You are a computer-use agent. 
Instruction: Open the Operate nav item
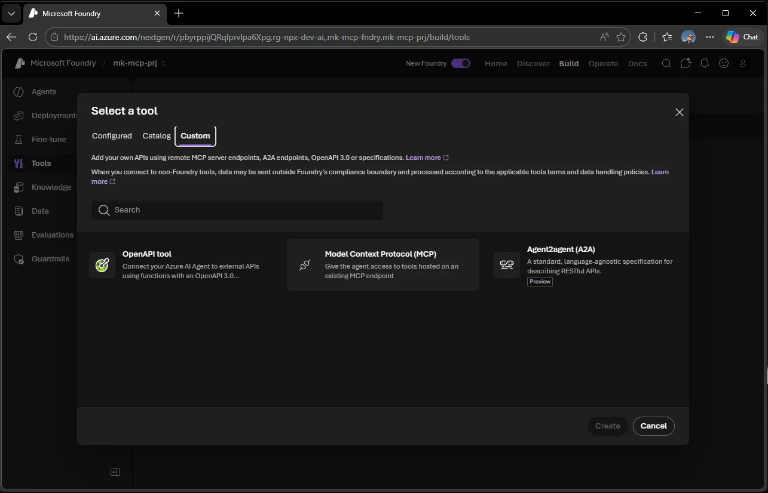pyautogui.click(x=603, y=64)
